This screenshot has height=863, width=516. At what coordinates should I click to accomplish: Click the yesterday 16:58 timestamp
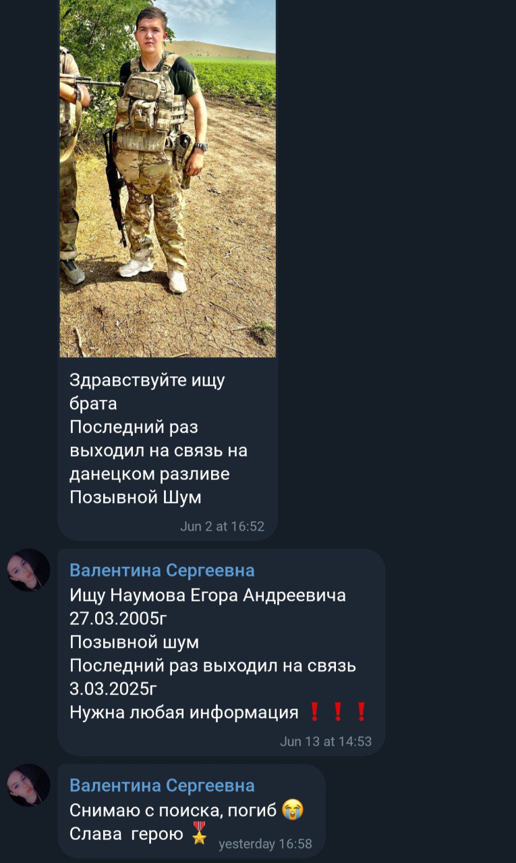[x=265, y=844]
